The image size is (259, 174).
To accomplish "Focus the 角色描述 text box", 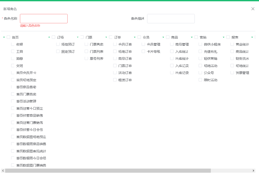I will tap(171, 19).
